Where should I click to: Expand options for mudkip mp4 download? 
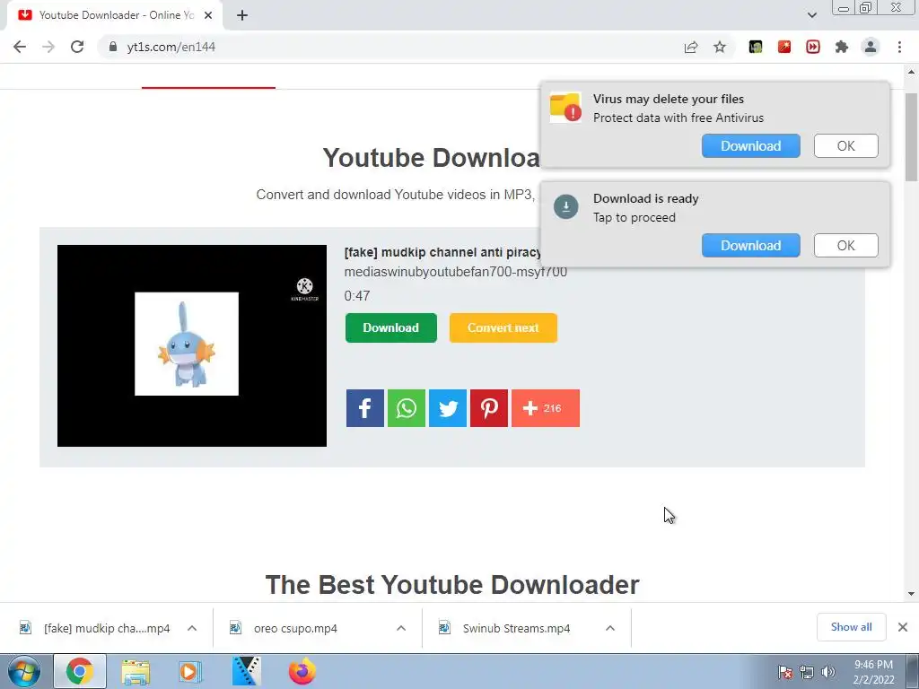tap(192, 628)
